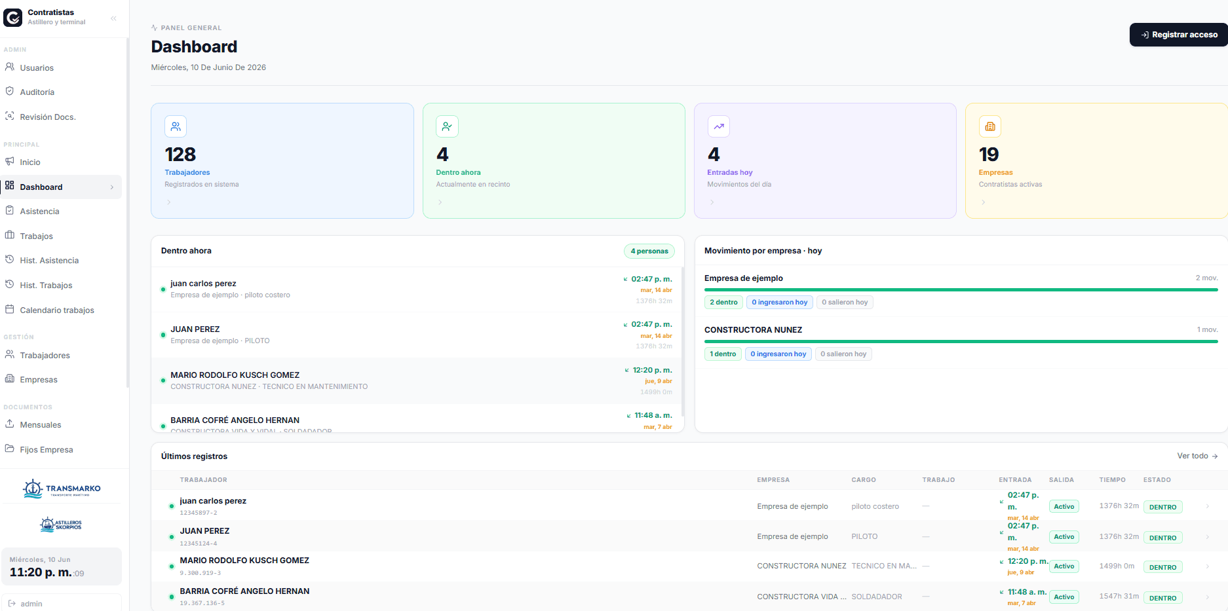Click 0 salieron hoy under Empresa de ejemplo
1228x611 pixels.
pos(845,302)
